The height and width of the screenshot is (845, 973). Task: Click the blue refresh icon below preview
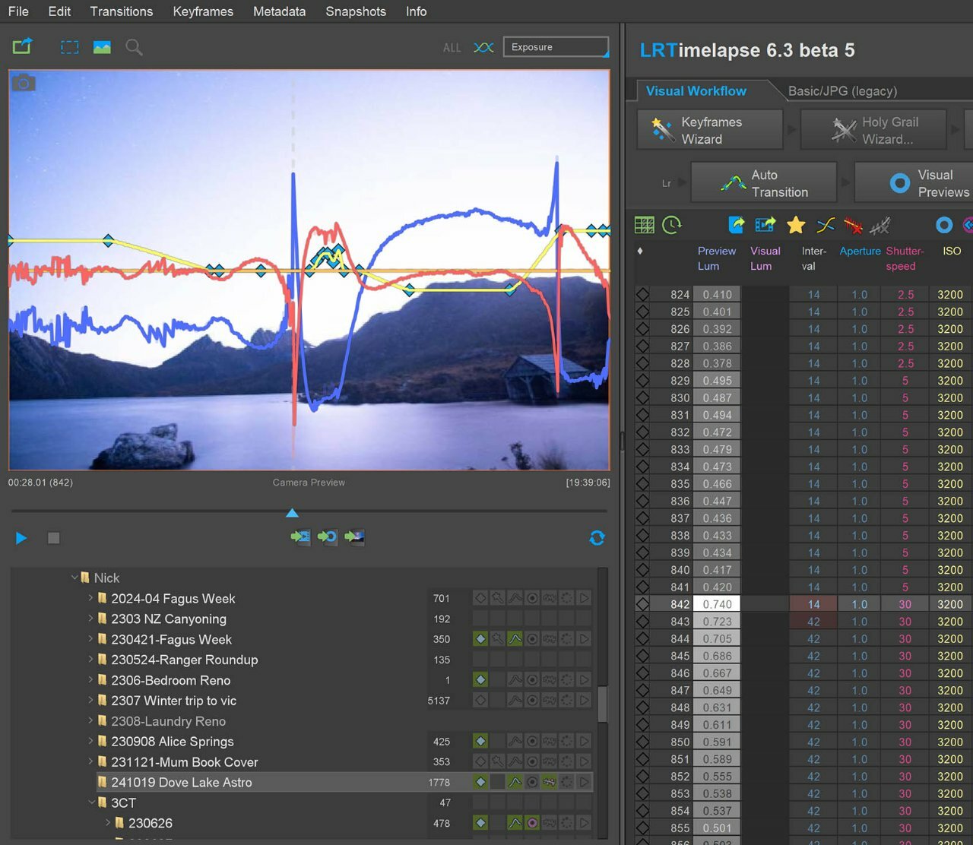pyautogui.click(x=597, y=538)
